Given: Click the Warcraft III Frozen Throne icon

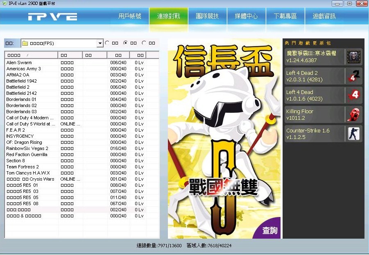Looking at the screenshot, I should coord(353,57).
